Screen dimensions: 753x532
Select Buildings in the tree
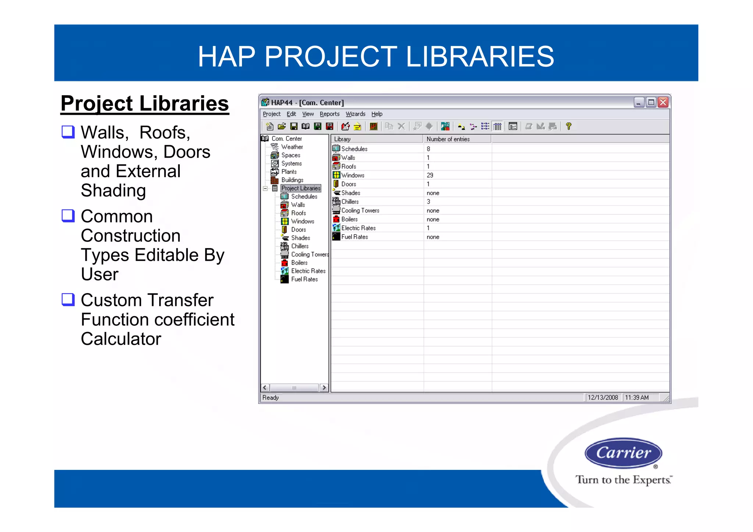click(292, 180)
